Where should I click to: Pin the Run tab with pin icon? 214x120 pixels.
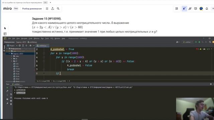click(x=7, y=103)
